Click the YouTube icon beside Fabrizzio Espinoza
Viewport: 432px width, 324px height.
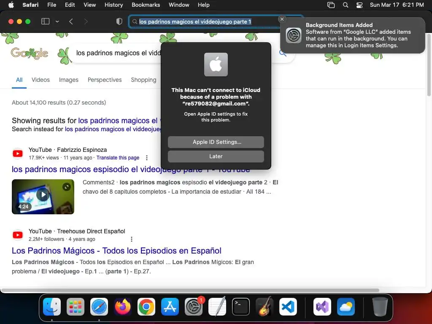point(18,154)
